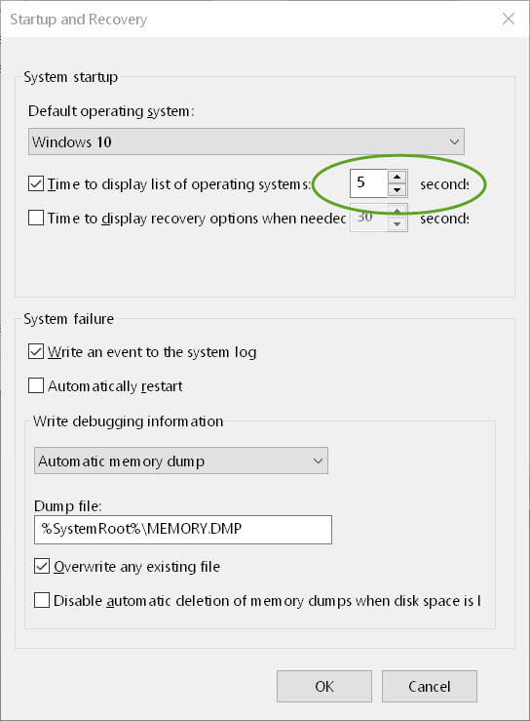Screen dimensions: 530x721
Task: Click the OK button
Action: point(324,686)
